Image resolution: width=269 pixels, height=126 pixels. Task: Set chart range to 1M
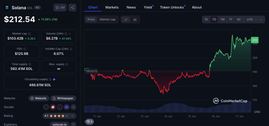pyautogui.click(x=223, y=19)
